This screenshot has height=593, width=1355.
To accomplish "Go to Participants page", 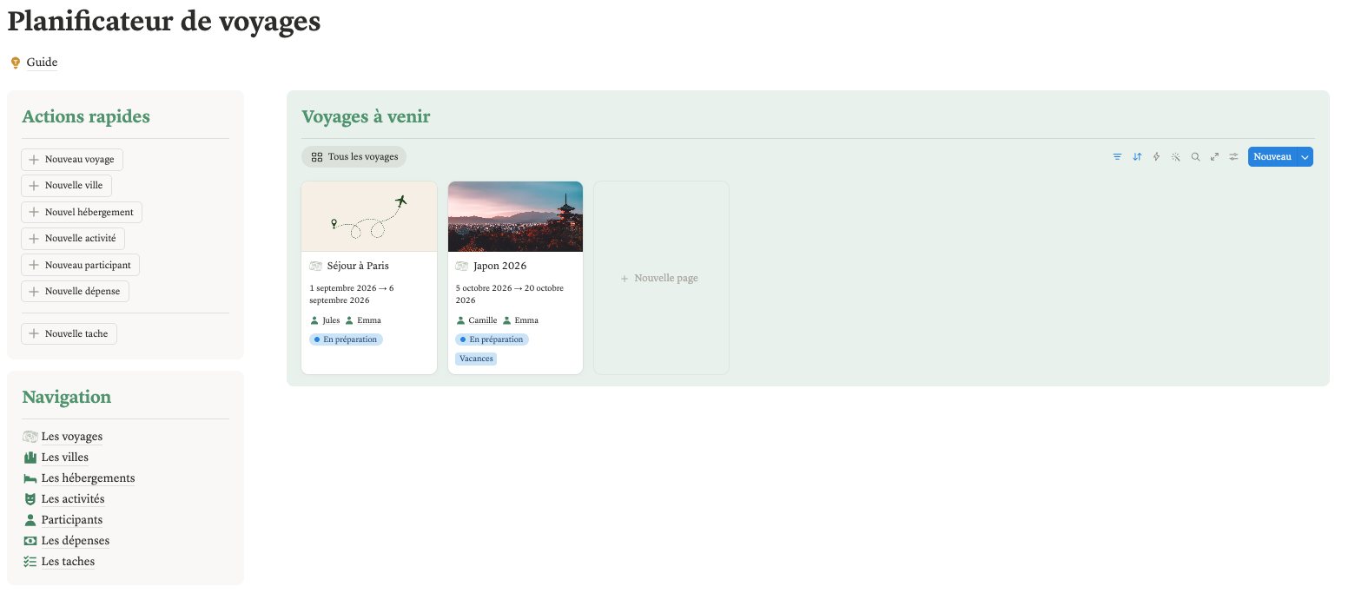I will [72, 520].
